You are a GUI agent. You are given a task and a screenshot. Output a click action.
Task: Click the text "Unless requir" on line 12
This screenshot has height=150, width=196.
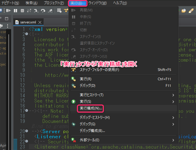click(51, 86)
